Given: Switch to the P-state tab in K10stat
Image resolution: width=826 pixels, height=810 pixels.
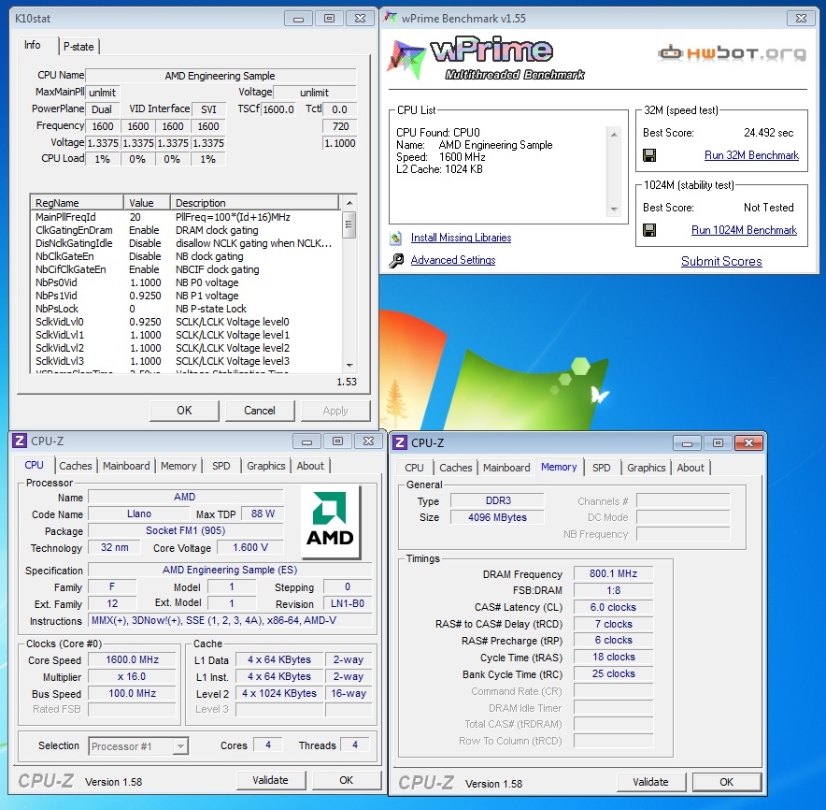Looking at the screenshot, I should coord(78,47).
